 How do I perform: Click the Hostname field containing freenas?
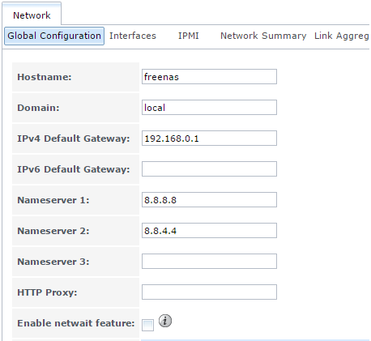pyautogui.click(x=209, y=77)
